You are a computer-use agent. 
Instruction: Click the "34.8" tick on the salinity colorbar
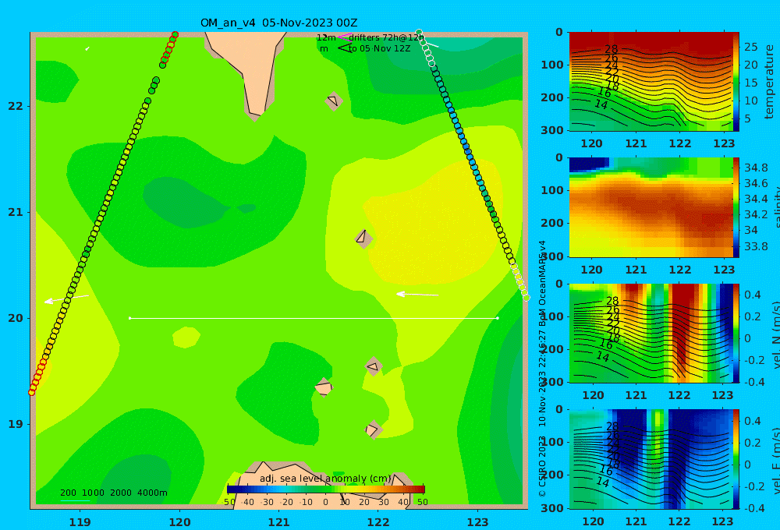click(756, 168)
